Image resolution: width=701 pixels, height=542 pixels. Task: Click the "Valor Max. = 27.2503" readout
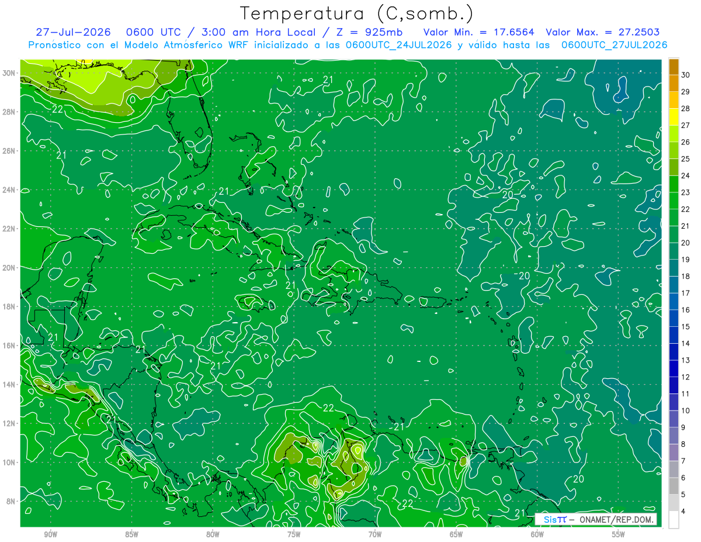tap(602, 32)
